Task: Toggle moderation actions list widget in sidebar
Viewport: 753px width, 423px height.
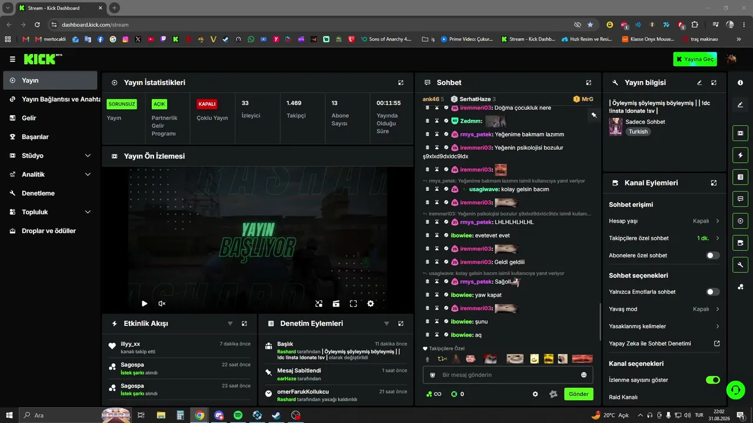Action: coord(740,177)
